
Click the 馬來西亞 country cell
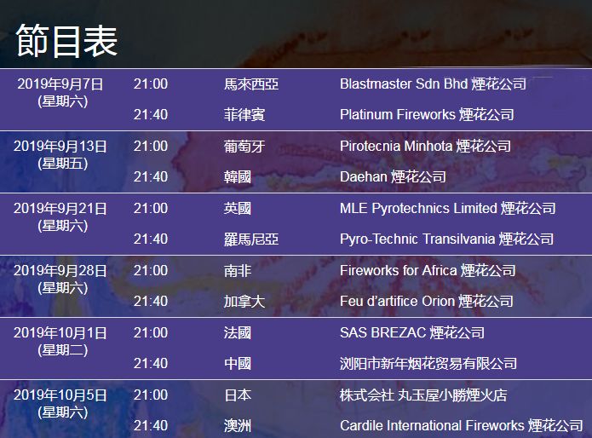(251, 84)
